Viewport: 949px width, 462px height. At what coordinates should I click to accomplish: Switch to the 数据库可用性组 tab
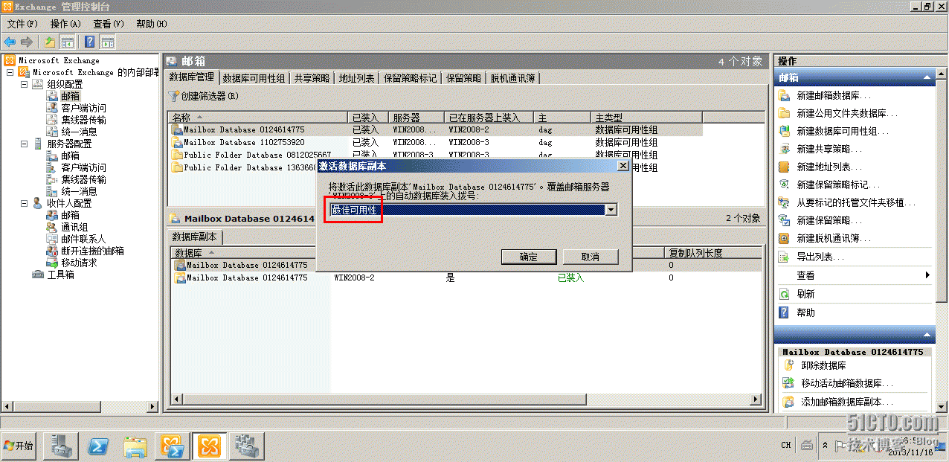254,77
